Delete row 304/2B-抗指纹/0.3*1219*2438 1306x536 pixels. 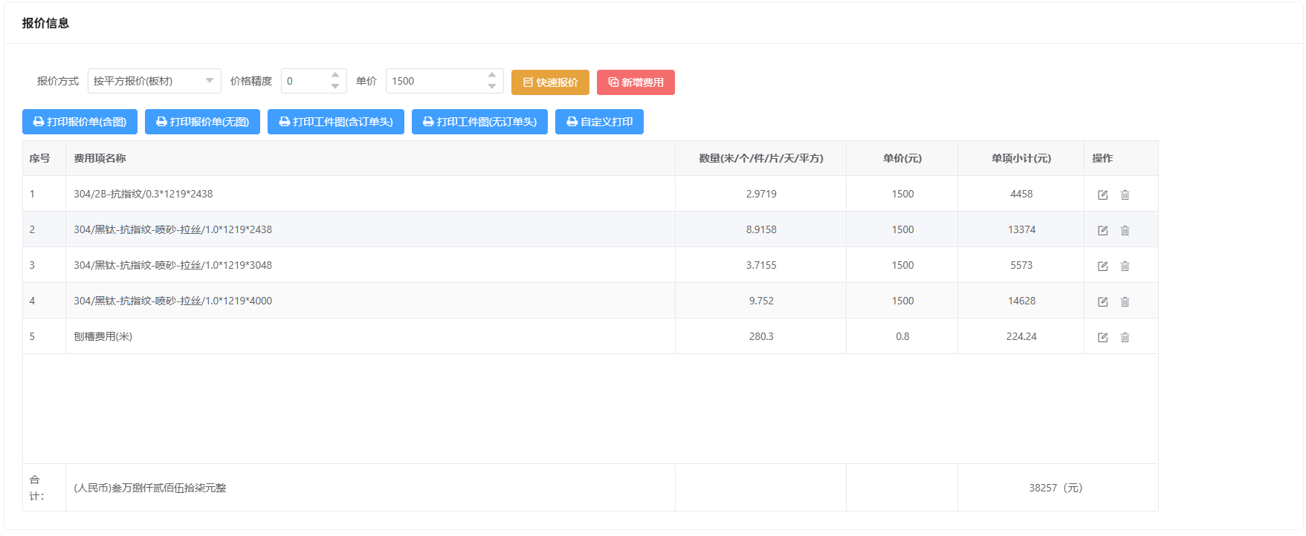[x=1125, y=195]
